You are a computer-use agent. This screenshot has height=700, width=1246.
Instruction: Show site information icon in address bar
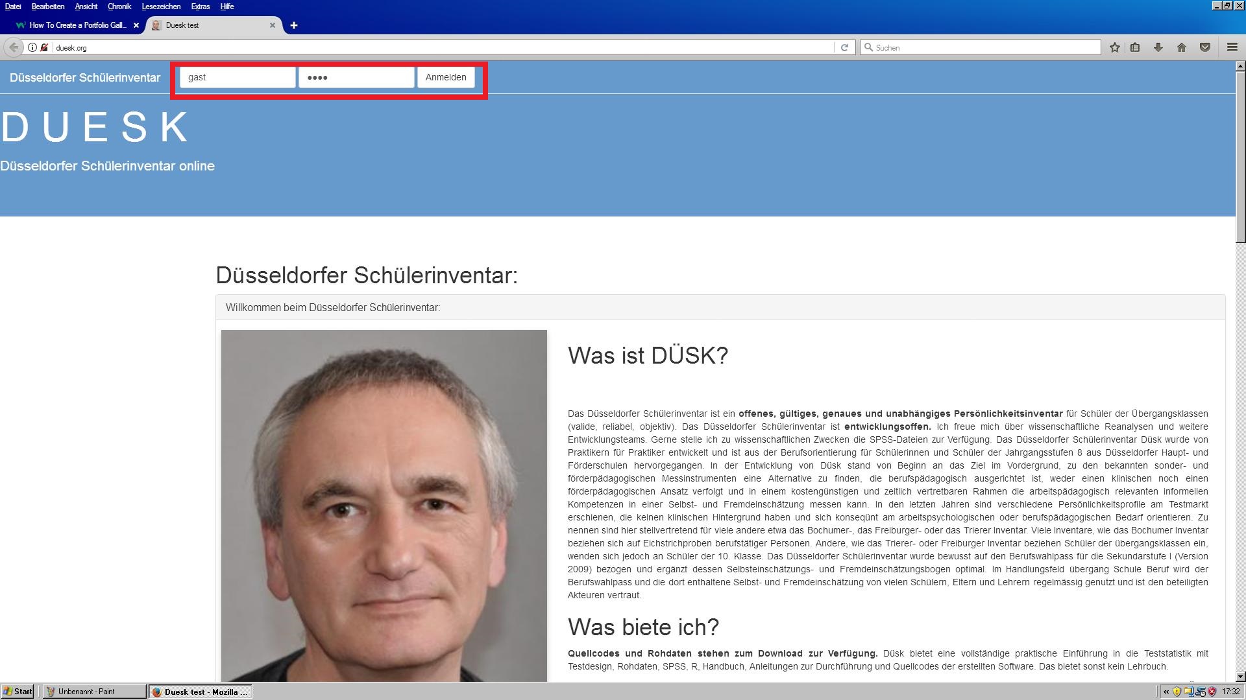(32, 47)
